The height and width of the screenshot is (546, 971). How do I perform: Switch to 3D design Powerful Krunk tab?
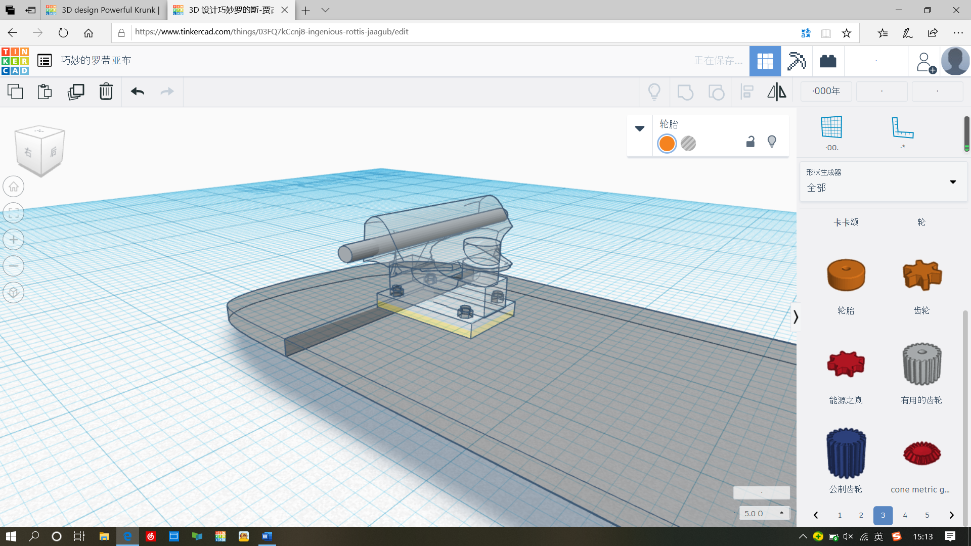[x=103, y=10]
